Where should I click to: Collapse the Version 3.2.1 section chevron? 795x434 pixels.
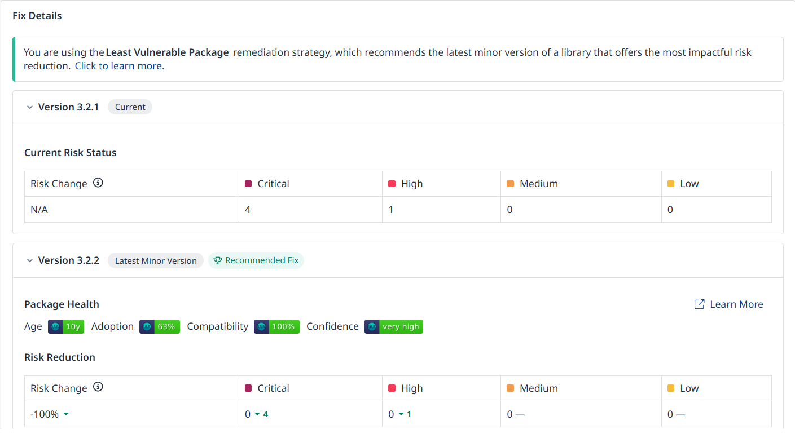pos(30,107)
